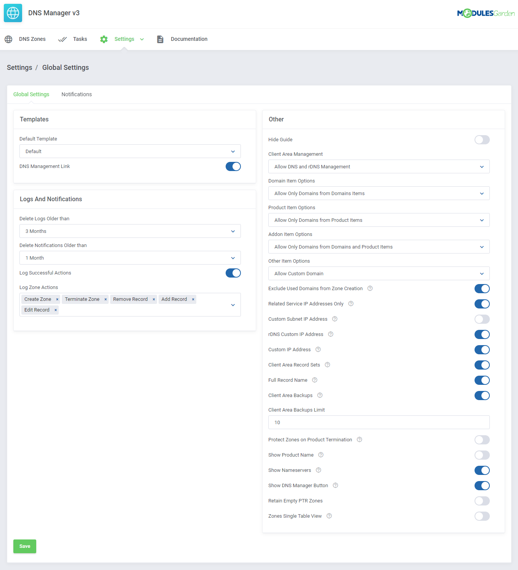Toggle Log Successful Actions switch

(x=233, y=273)
